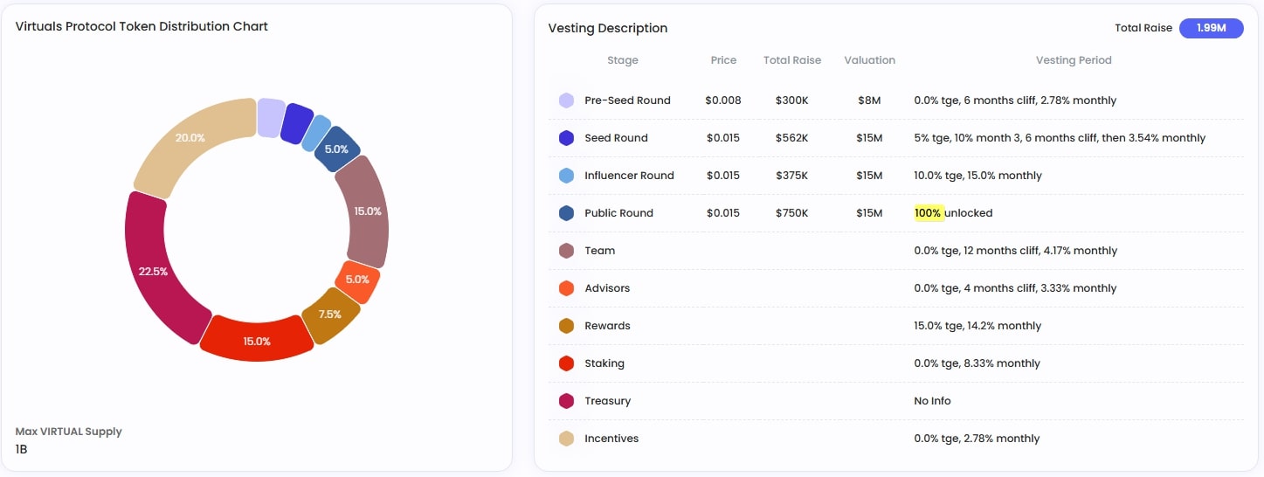Click the Stage column header
The height and width of the screenshot is (477, 1264).
coord(623,60)
